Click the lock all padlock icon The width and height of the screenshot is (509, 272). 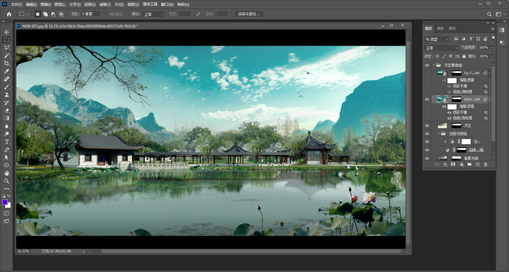pyautogui.click(x=464, y=56)
